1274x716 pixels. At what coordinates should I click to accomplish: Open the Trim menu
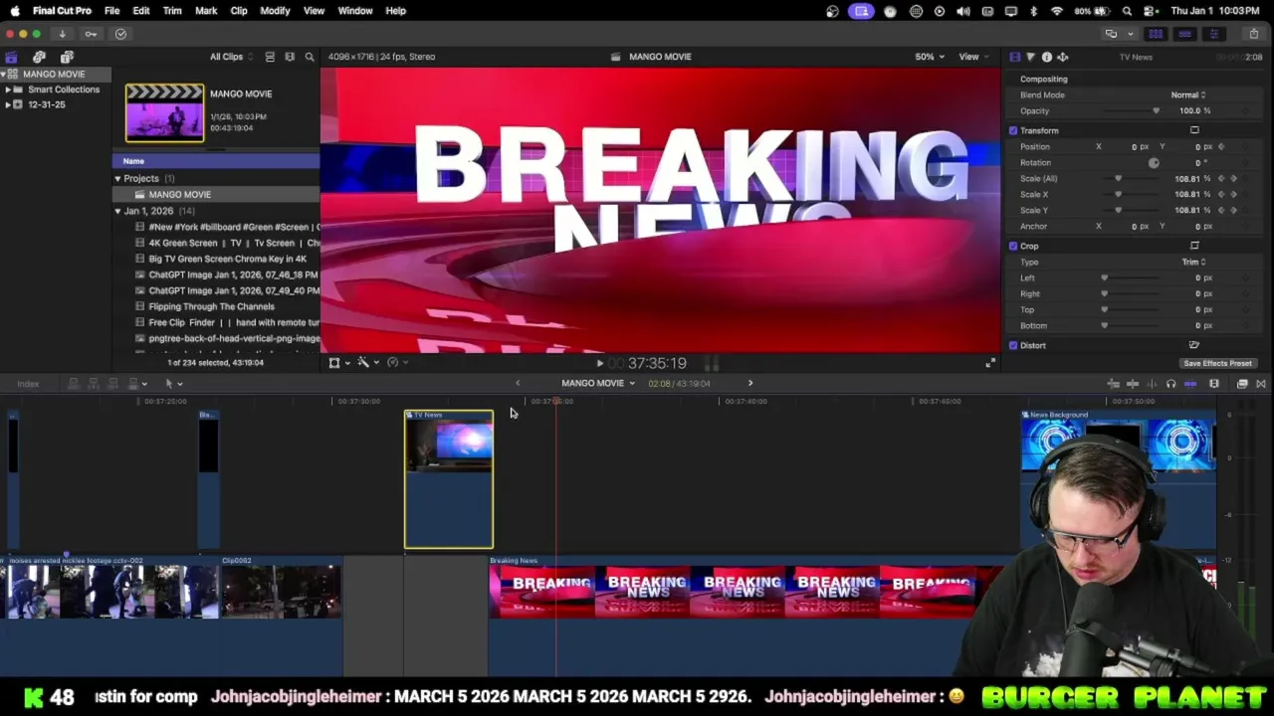tap(172, 11)
